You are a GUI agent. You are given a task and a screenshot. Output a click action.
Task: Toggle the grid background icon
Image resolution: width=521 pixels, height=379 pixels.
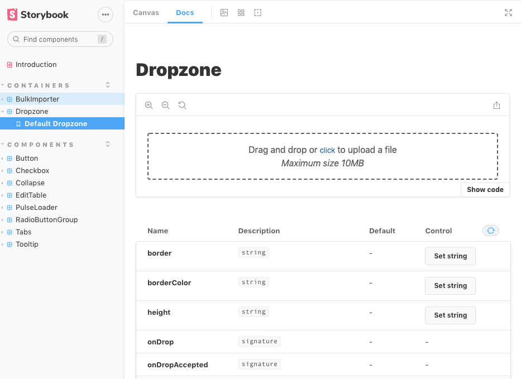pyautogui.click(x=241, y=12)
